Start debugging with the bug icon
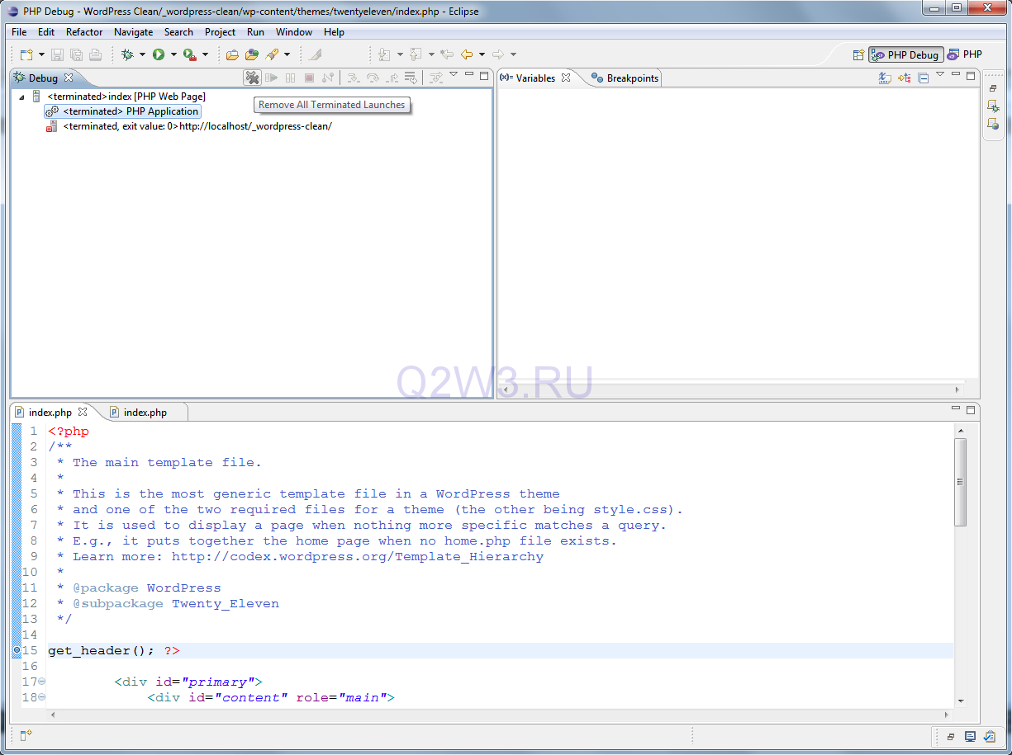 [127, 54]
